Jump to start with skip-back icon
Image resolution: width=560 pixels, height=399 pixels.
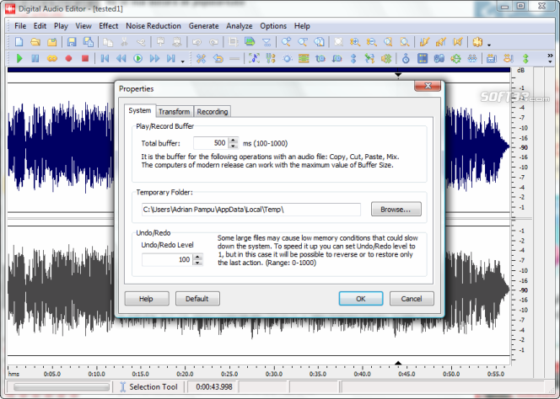pos(105,59)
